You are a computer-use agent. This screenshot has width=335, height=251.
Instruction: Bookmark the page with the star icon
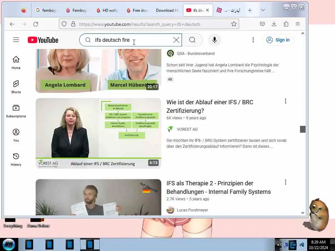(x=234, y=24)
